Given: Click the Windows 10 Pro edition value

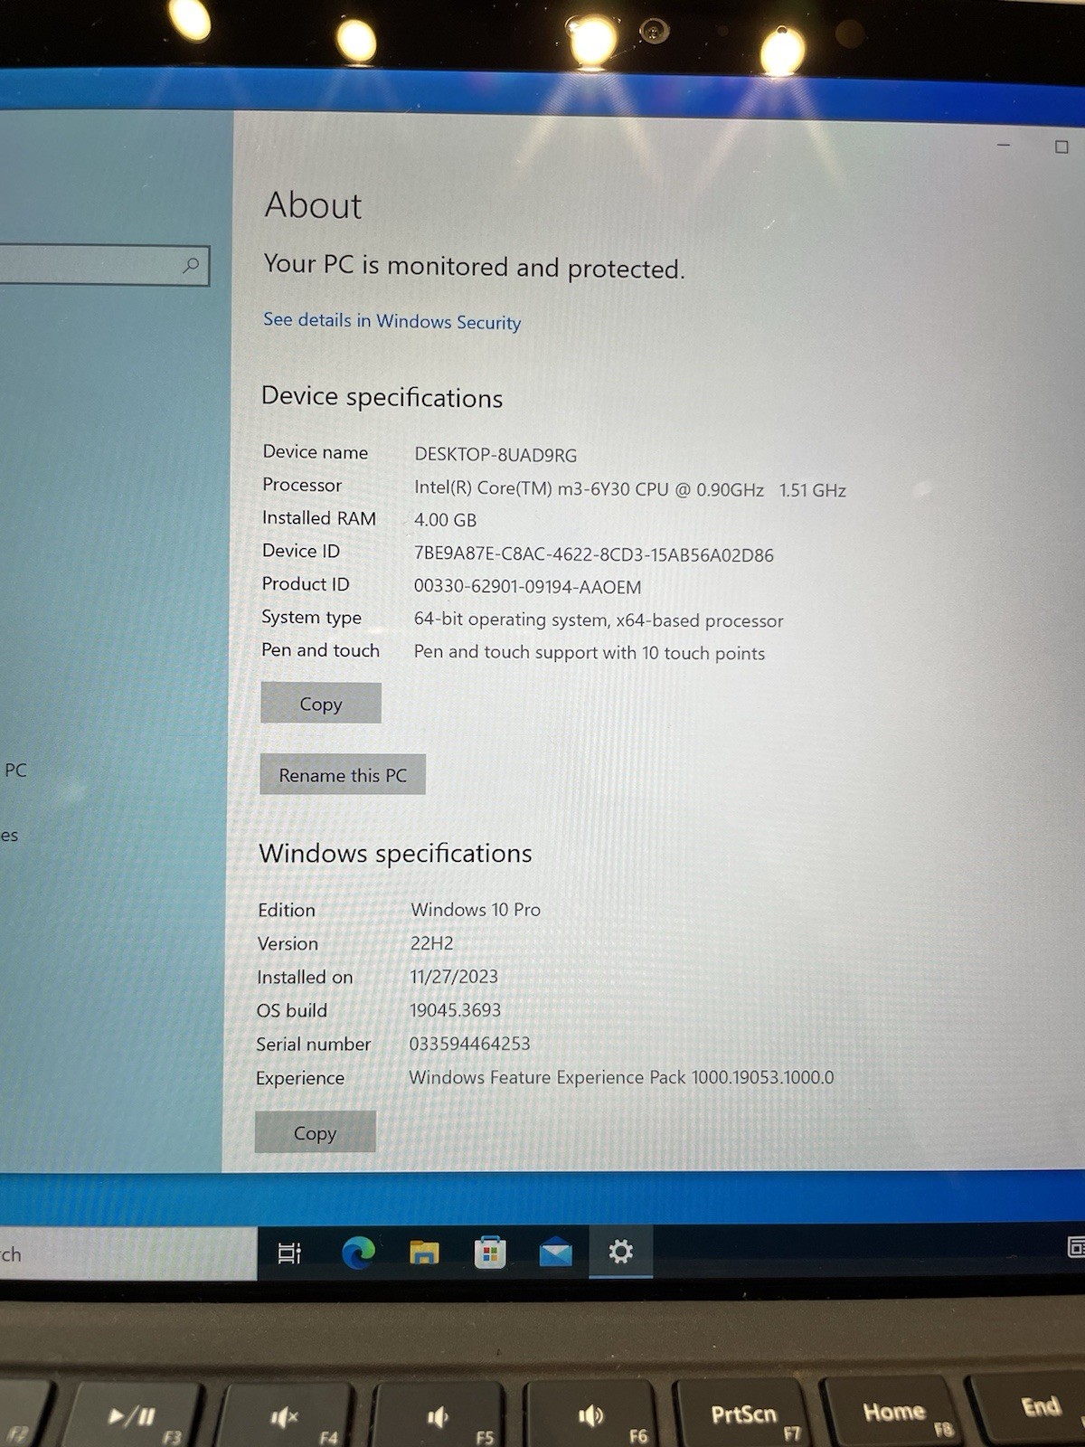Looking at the screenshot, I should pyautogui.click(x=476, y=910).
